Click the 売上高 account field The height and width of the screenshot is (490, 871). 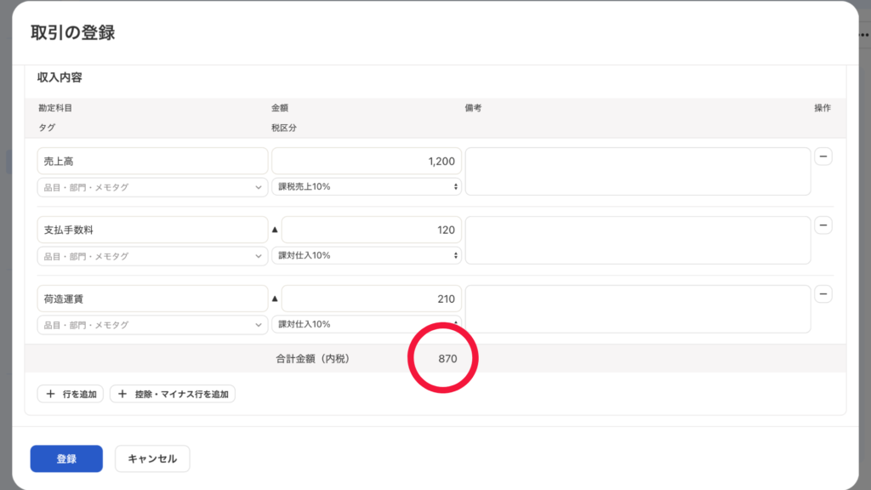(153, 161)
